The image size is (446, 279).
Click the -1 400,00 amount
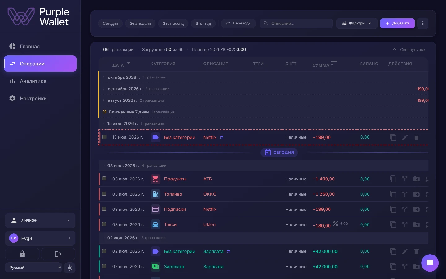pos(324,179)
